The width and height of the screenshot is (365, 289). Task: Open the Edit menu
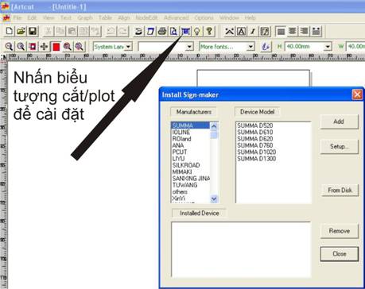tap(32, 18)
